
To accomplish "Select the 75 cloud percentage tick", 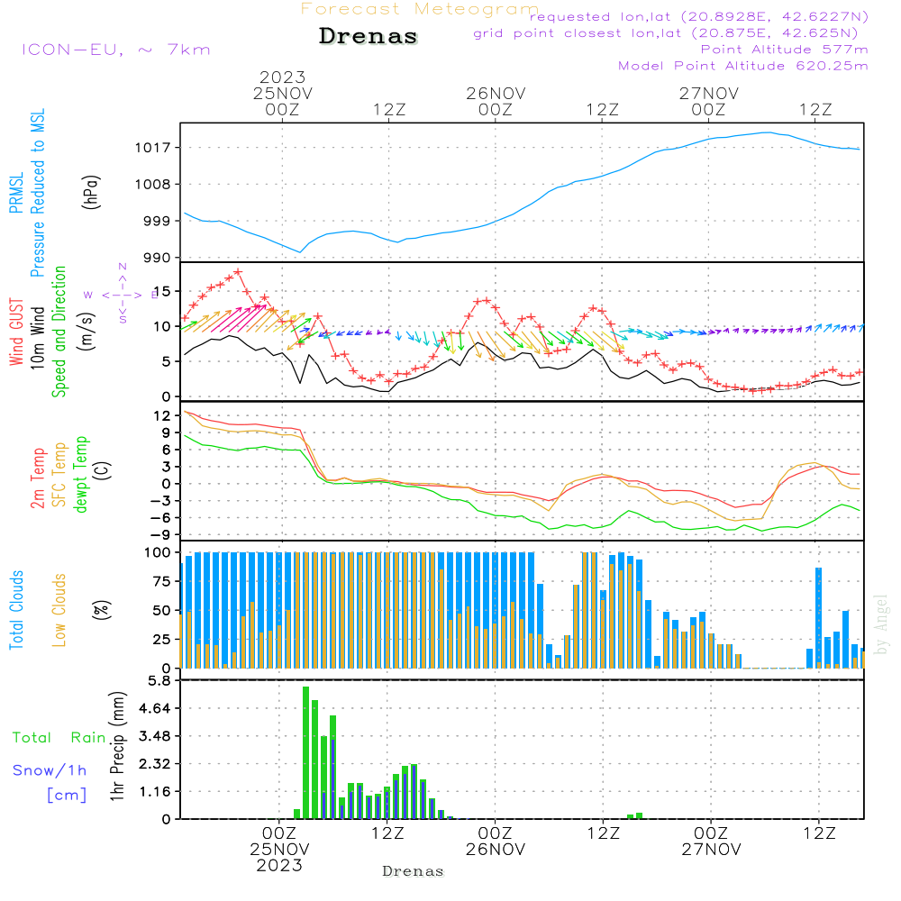I will click(161, 581).
